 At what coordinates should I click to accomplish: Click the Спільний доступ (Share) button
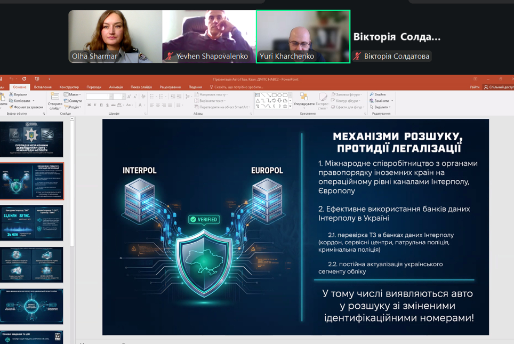coord(499,87)
